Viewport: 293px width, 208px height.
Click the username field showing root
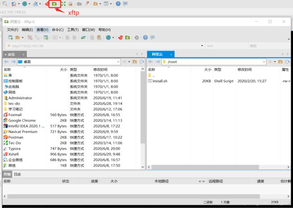pos(226,46)
